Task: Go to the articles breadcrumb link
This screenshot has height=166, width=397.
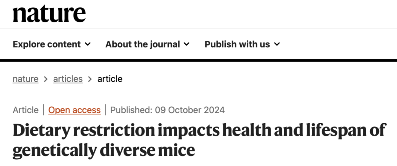Action: 68,79
